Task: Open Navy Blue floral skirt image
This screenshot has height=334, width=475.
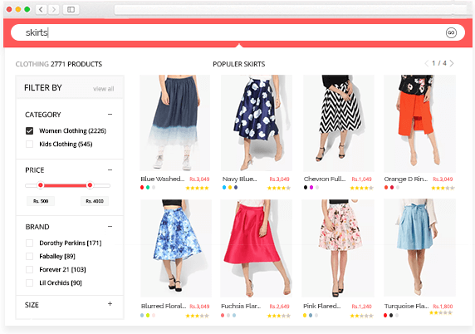Action: click(257, 123)
